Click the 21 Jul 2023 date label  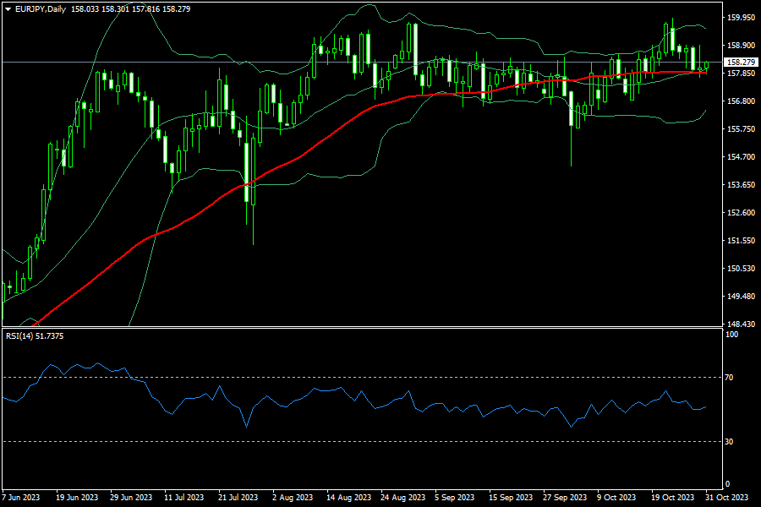point(238,498)
